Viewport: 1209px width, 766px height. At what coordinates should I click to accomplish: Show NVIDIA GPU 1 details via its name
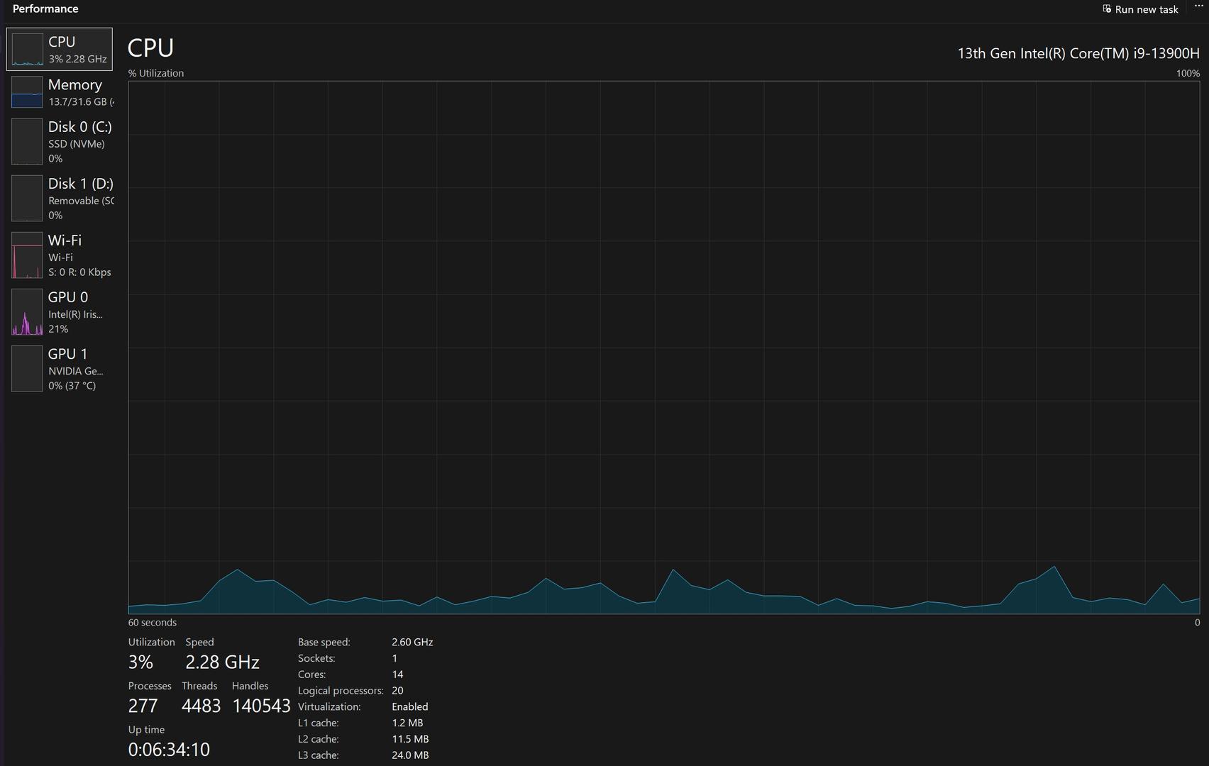75,371
